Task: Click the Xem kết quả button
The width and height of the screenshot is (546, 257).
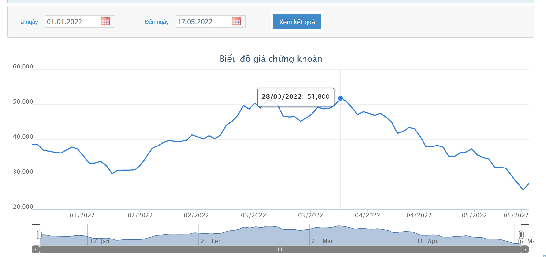Action: coord(297,22)
